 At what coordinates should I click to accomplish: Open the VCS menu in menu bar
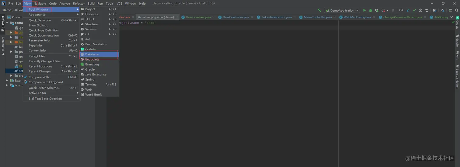[119, 4]
